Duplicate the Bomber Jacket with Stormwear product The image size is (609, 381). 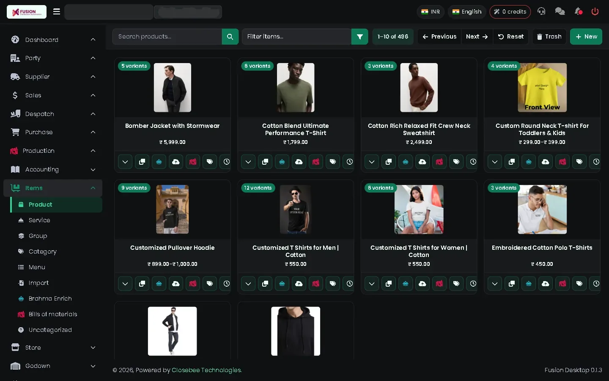pyautogui.click(x=142, y=162)
